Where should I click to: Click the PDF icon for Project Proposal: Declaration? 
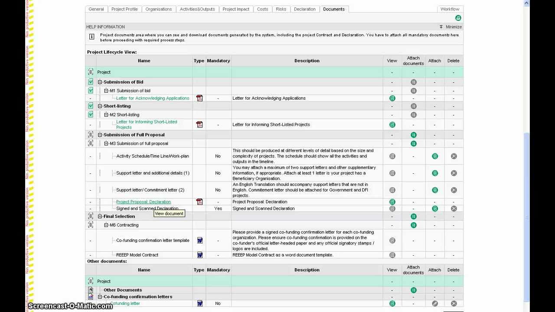[x=199, y=202]
